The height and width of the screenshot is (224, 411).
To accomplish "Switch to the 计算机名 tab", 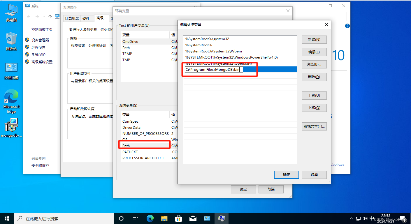I will tap(72, 18).
